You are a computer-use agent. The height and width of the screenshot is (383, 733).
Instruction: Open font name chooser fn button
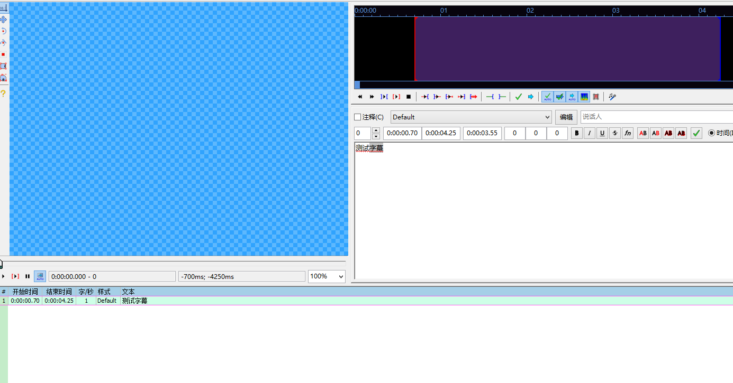pos(628,133)
